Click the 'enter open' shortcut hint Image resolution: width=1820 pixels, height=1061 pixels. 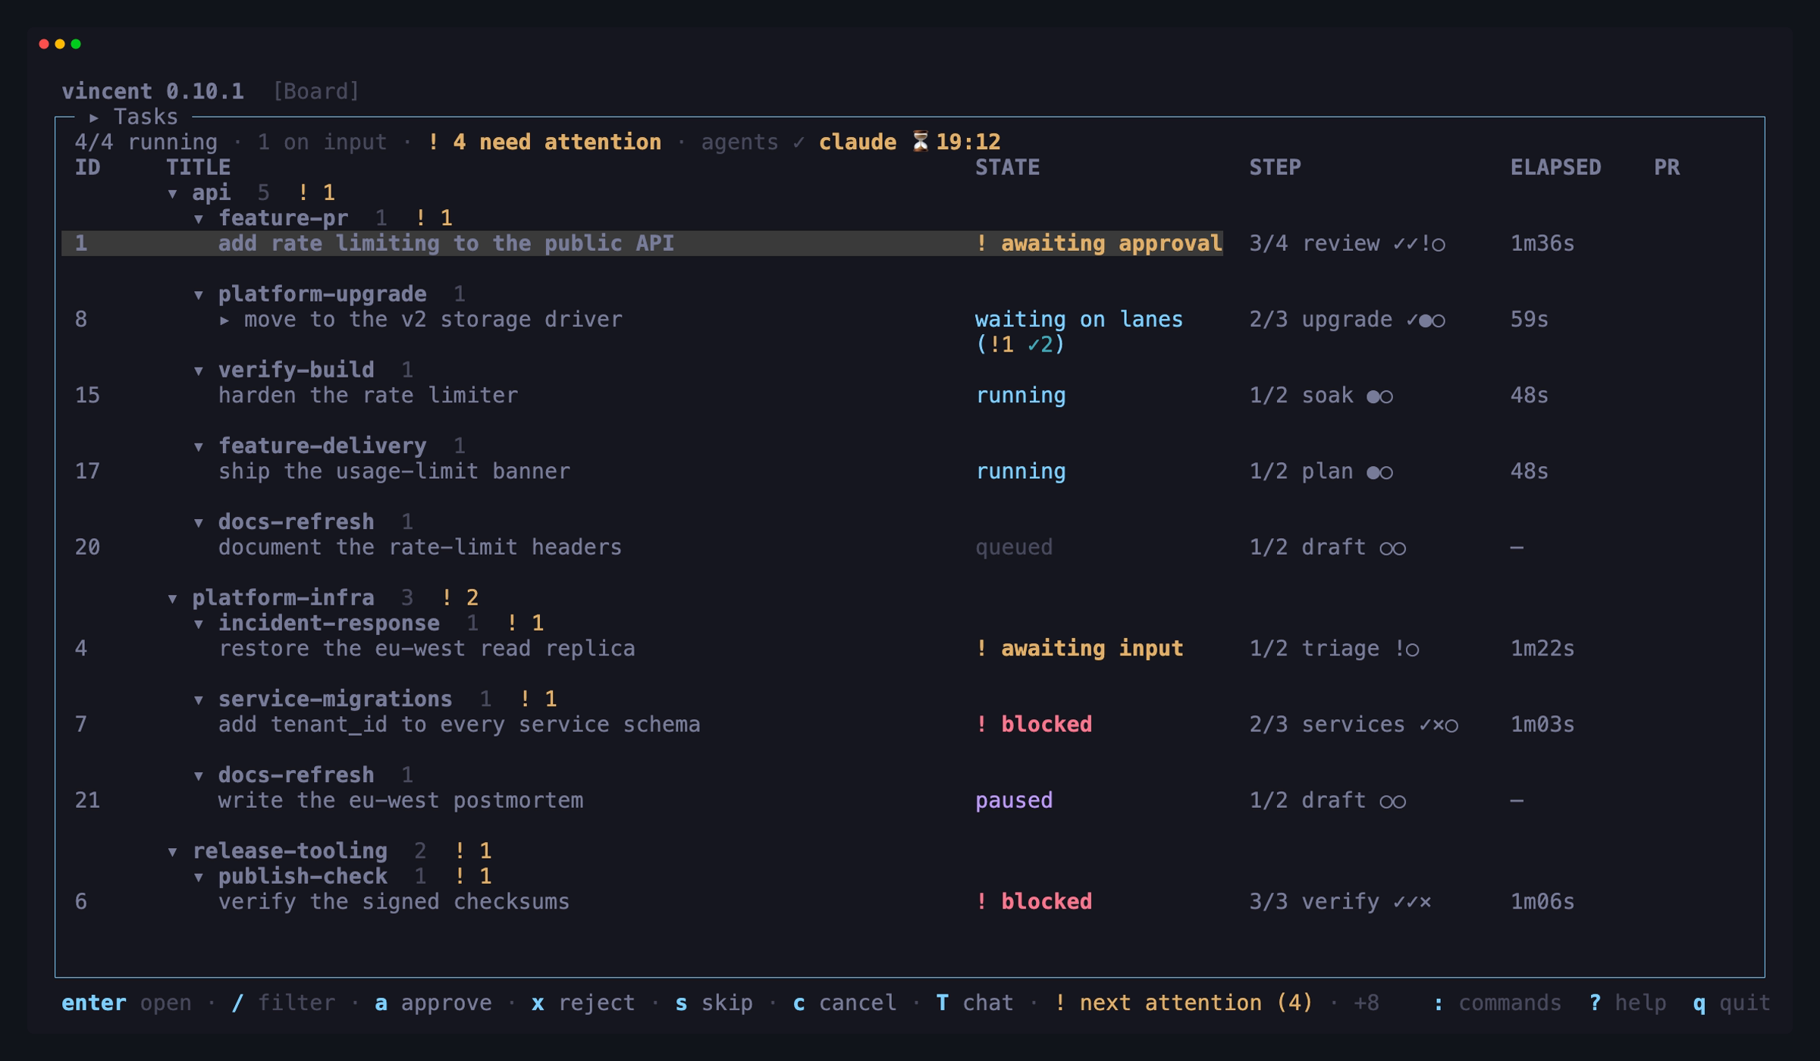127,1003
